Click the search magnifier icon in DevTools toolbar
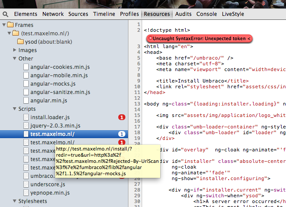The width and height of the screenshot is (286, 207). 6,14
